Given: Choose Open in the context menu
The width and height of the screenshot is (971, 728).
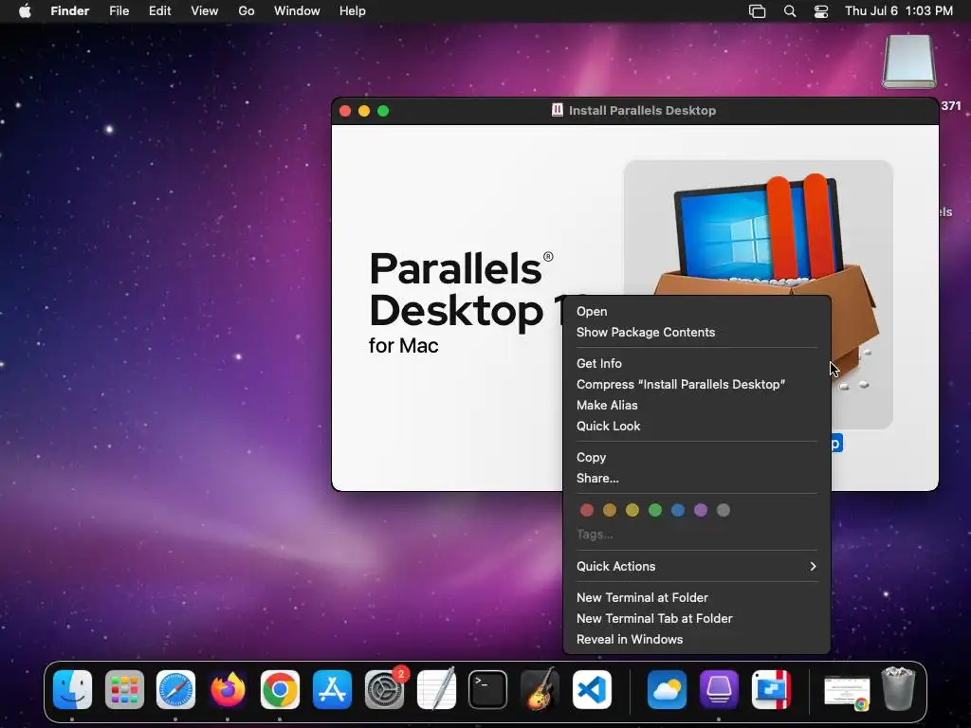Looking at the screenshot, I should (x=697, y=311).
